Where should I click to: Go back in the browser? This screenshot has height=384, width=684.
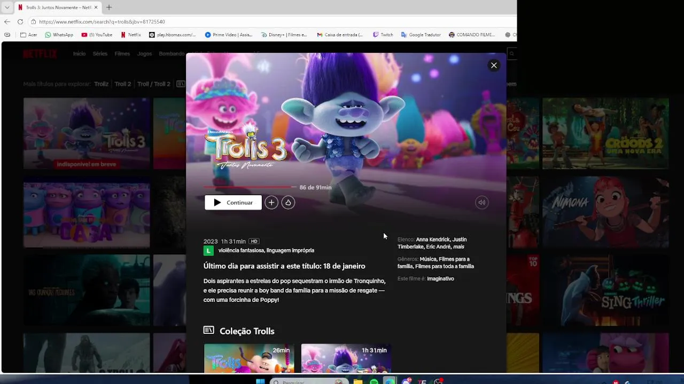click(x=7, y=22)
